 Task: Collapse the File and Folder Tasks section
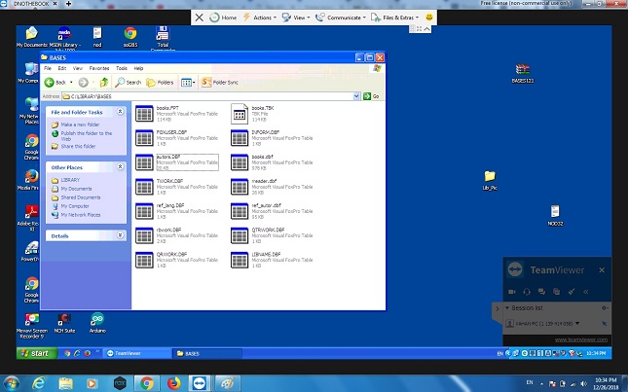[121, 114]
